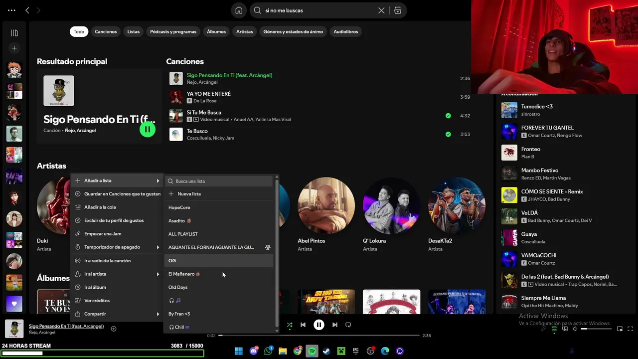
Task: Click Nueva lista in the submenu
Action: point(219,194)
